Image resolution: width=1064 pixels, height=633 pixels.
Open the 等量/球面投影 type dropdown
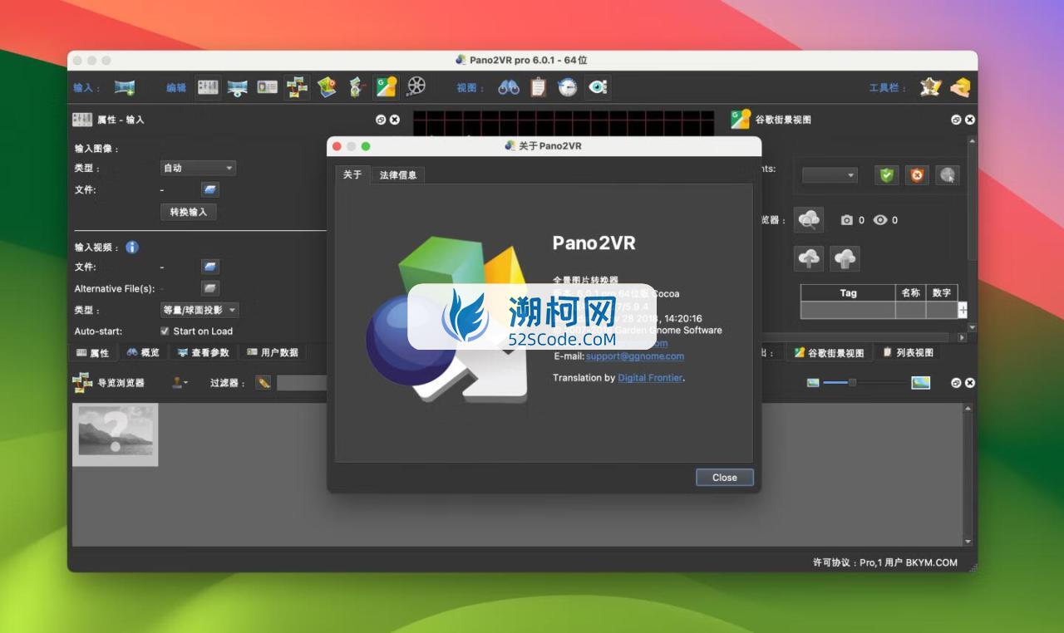(x=199, y=310)
